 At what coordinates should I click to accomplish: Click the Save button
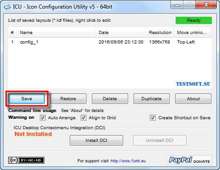click(x=27, y=99)
